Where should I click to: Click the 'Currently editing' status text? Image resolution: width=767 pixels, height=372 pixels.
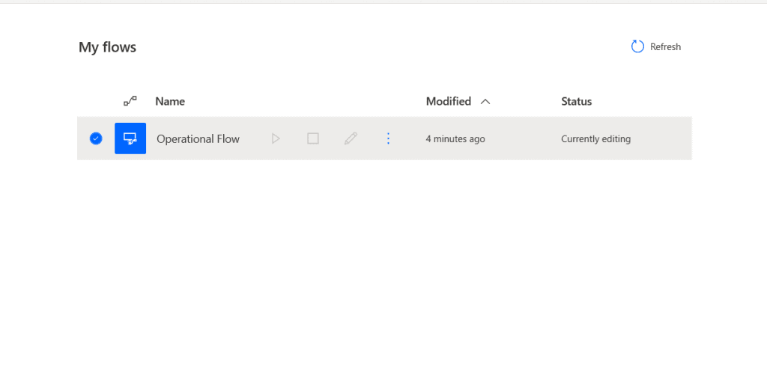tap(595, 138)
